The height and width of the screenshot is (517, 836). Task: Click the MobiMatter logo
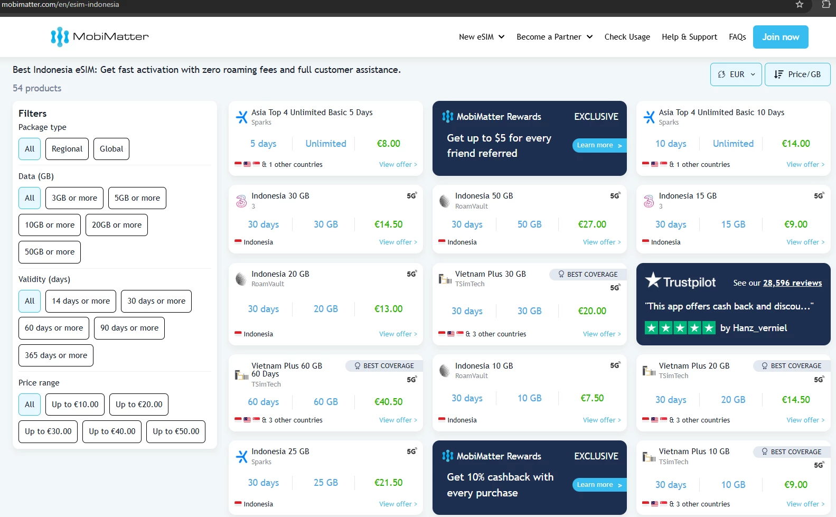coord(100,36)
